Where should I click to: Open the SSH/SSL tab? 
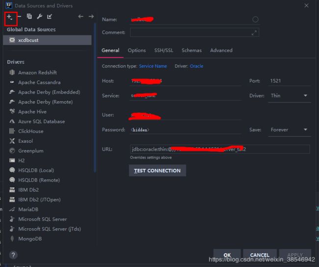(x=164, y=50)
